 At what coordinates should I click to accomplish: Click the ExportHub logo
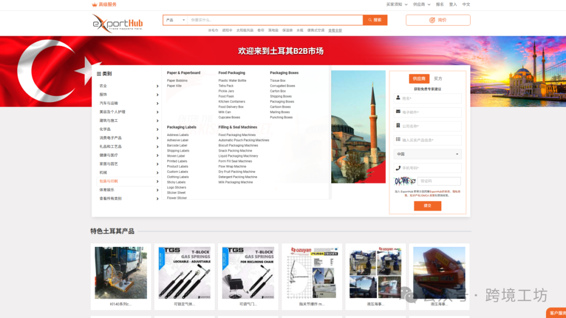click(x=117, y=24)
